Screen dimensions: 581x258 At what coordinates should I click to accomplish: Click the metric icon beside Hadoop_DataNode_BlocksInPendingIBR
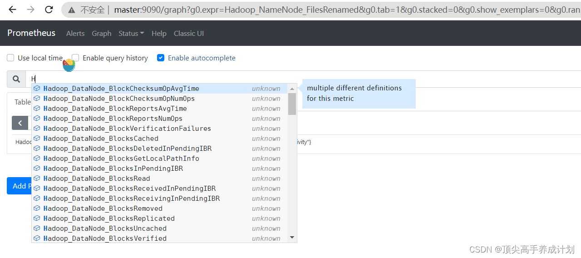(x=37, y=169)
